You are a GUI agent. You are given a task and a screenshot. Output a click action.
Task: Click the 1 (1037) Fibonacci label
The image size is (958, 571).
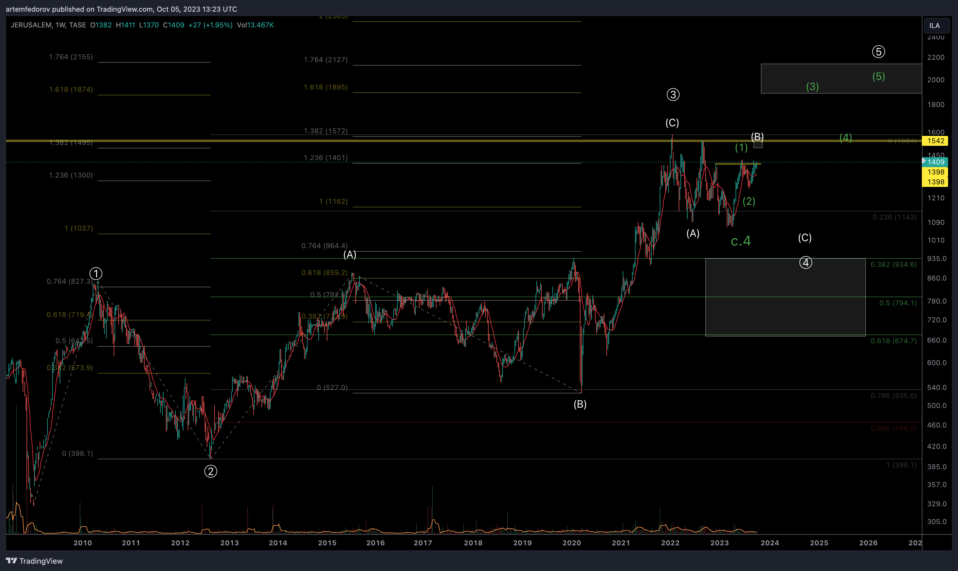click(x=78, y=228)
